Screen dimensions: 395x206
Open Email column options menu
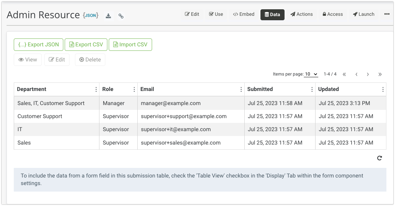point(241,89)
